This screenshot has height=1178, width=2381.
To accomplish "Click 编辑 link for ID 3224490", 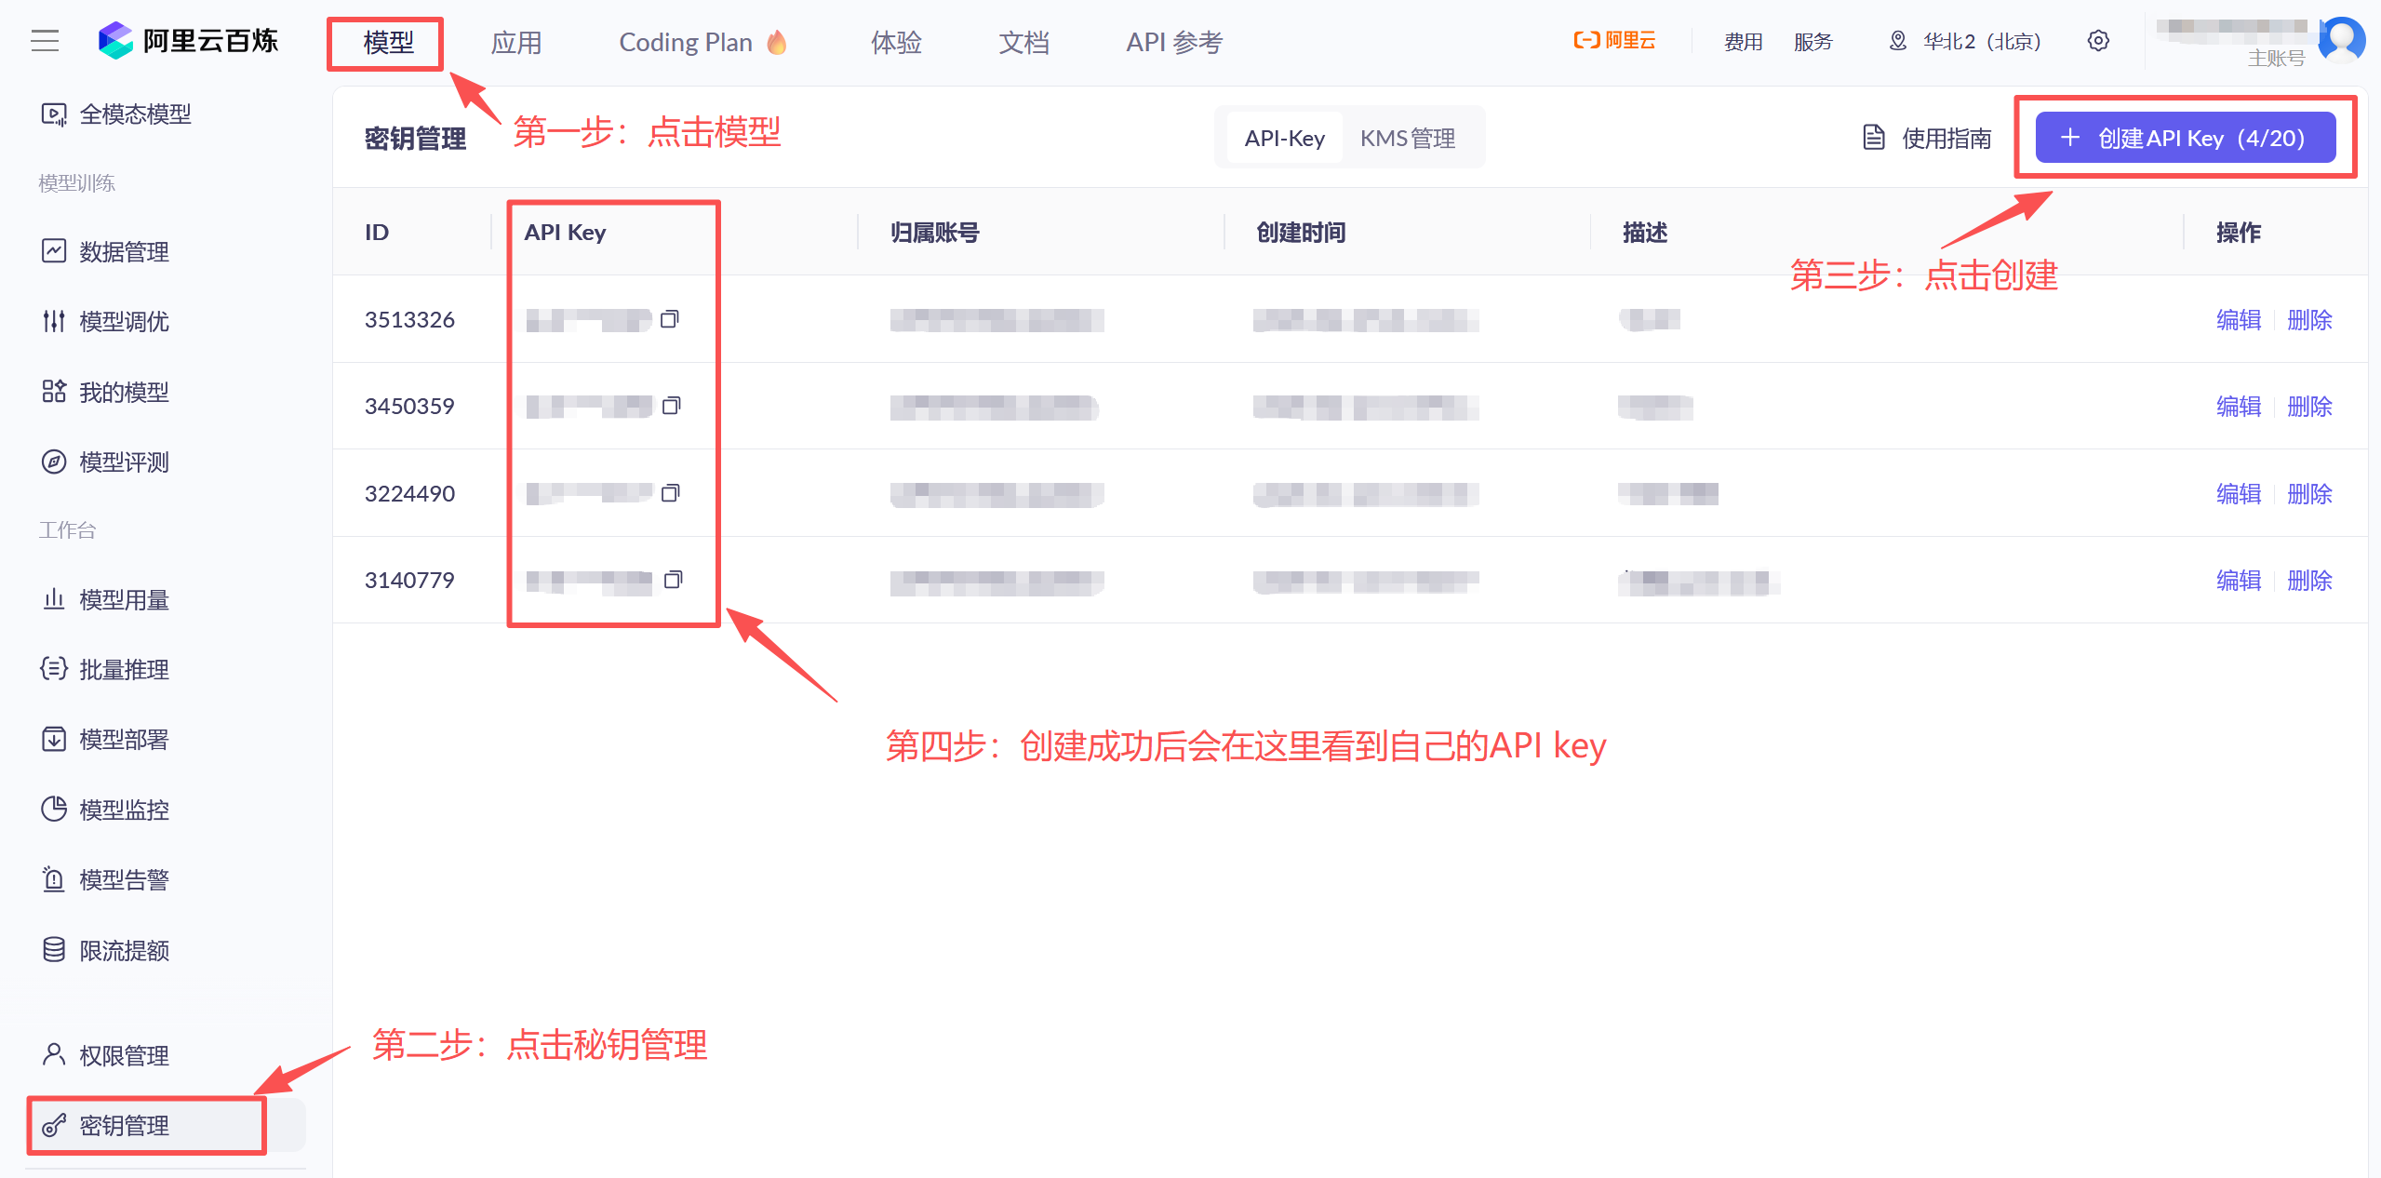I will coord(2238,493).
